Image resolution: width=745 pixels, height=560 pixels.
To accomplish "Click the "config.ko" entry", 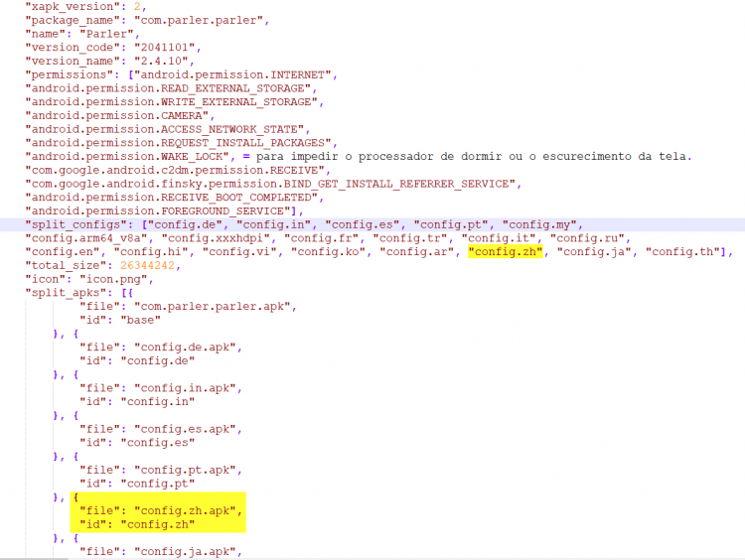I will pos(328,252).
